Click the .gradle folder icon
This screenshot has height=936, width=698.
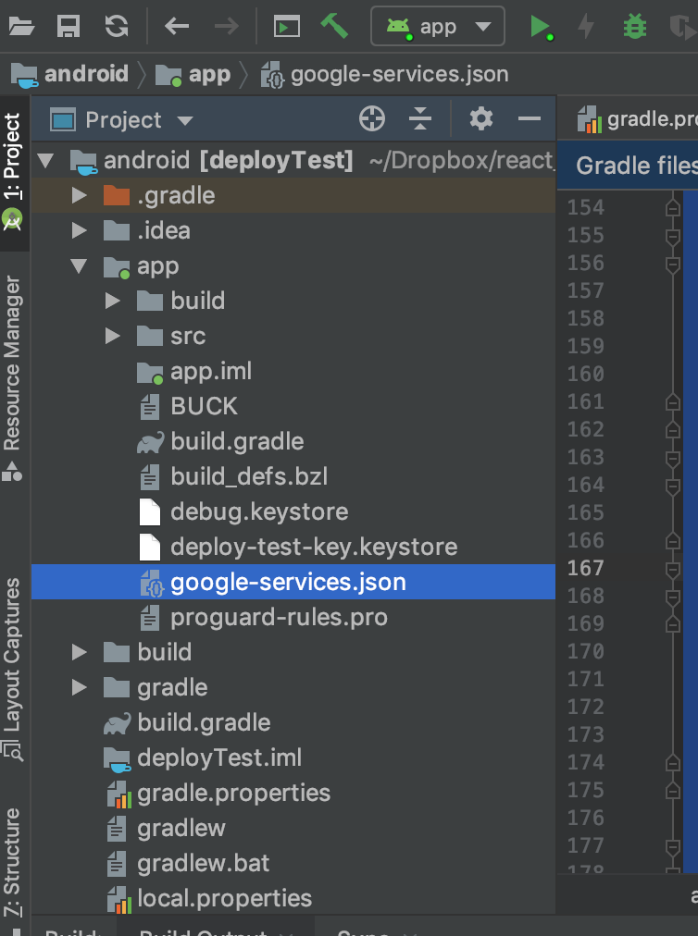(117, 195)
